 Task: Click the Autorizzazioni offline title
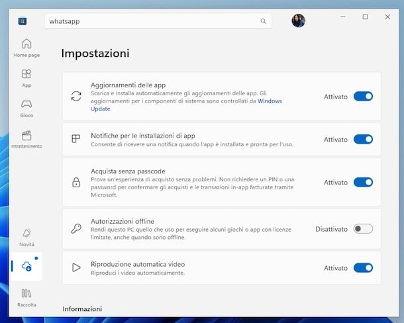point(123,221)
